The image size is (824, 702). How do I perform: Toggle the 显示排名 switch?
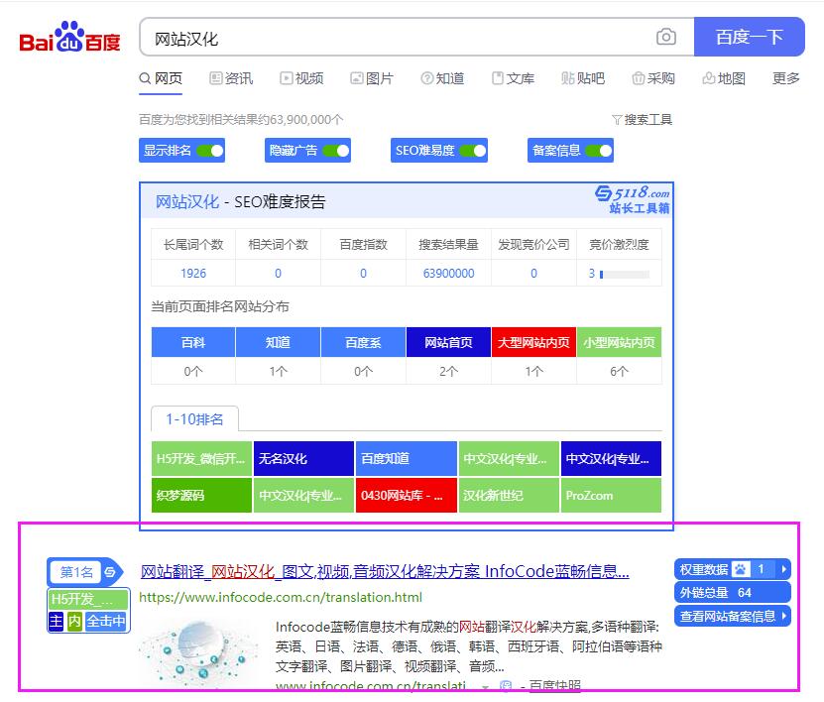210,151
